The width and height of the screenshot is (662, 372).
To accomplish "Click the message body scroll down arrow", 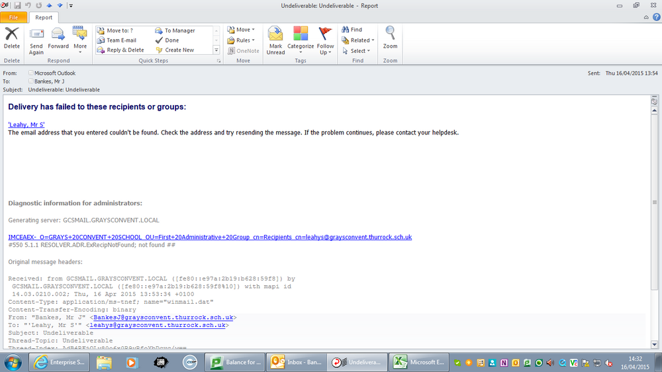I will [x=655, y=345].
